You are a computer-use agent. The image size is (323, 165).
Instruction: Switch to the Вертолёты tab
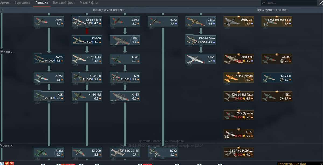pos(22,2)
